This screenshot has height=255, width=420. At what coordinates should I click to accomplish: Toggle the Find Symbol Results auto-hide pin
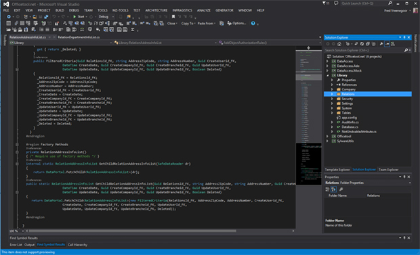404,237
